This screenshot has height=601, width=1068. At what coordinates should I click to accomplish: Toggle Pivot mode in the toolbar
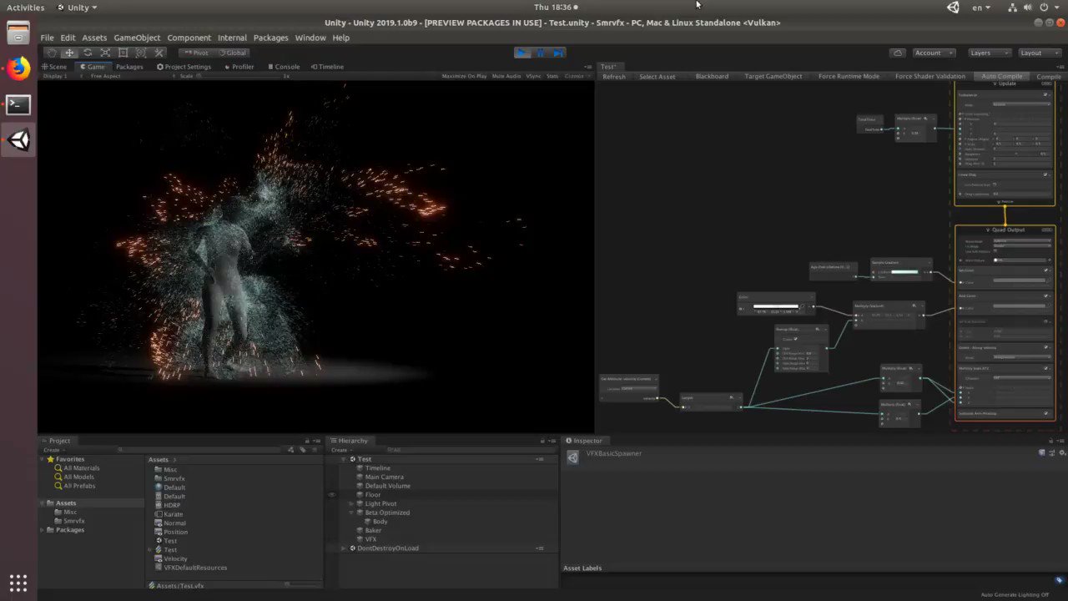click(x=195, y=52)
